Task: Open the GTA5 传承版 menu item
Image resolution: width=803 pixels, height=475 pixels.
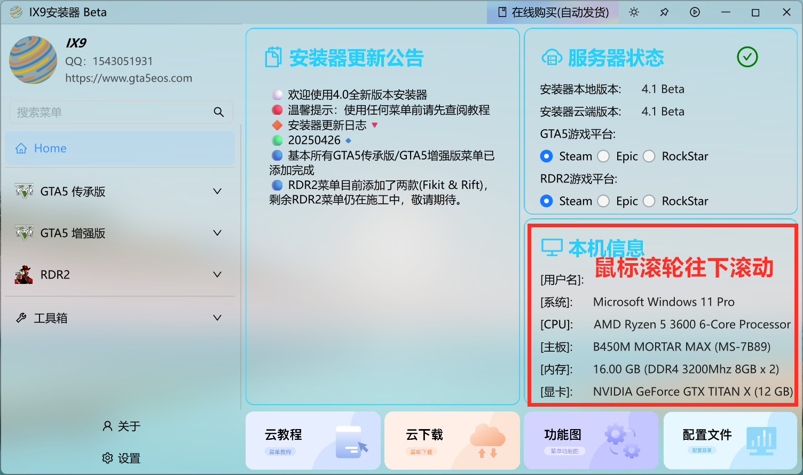Action: click(120, 191)
